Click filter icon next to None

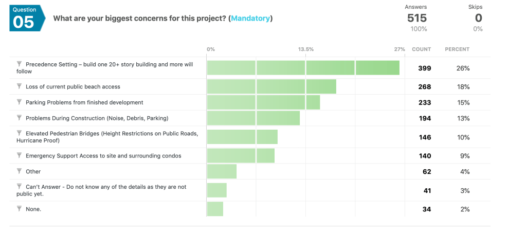tap(20, 209)
